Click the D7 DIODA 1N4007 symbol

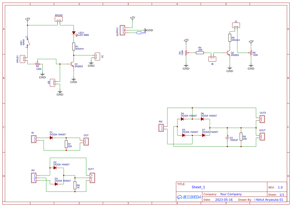(203, 135)
